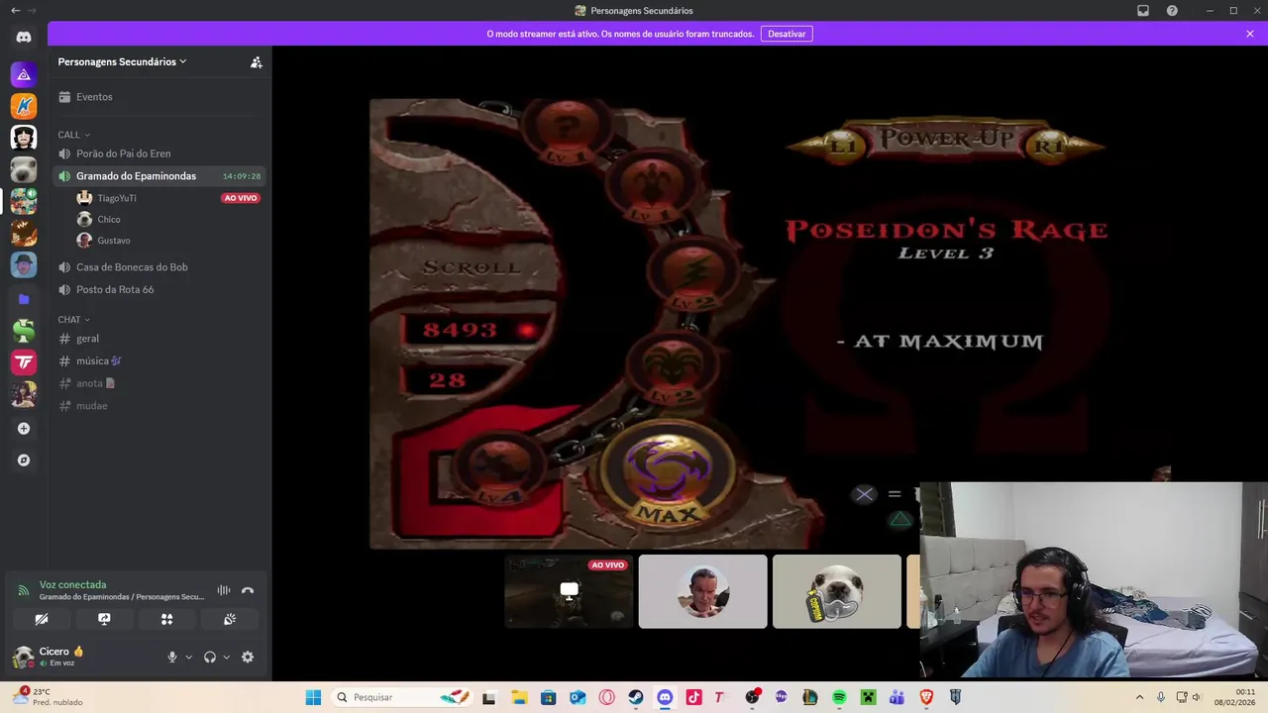
Task: Open the mudae text channel
Action: [x=159, y=406]
